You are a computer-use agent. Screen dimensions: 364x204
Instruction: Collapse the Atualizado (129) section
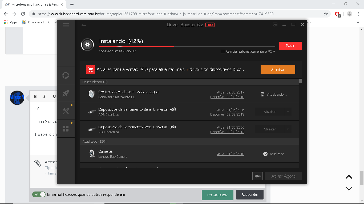click(x=189, y=141)
